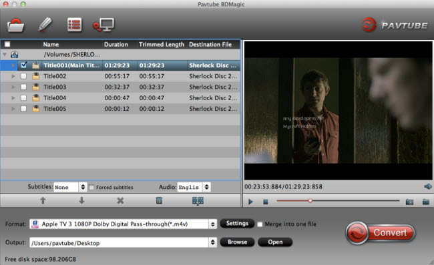This screenshot has height=265, width=434.
Task: Enable Forced subtitles checkbox
Action: click(91, 188)
